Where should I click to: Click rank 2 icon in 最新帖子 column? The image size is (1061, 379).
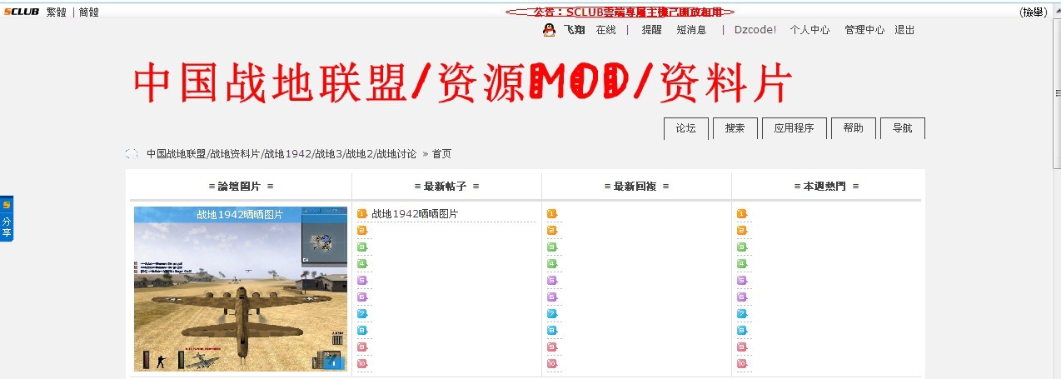click(362, 231)
